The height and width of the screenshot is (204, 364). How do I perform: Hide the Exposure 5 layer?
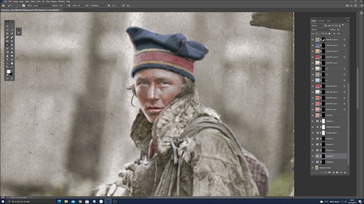[x=313, y=156]
